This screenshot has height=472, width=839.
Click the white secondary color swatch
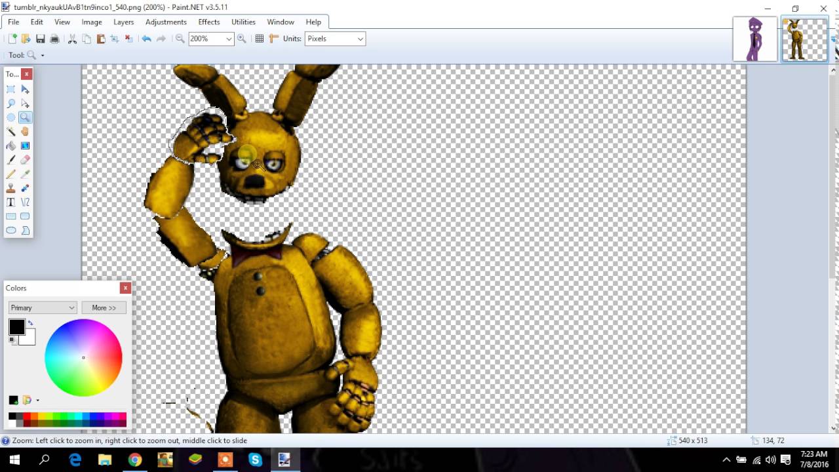pos(29,338)
